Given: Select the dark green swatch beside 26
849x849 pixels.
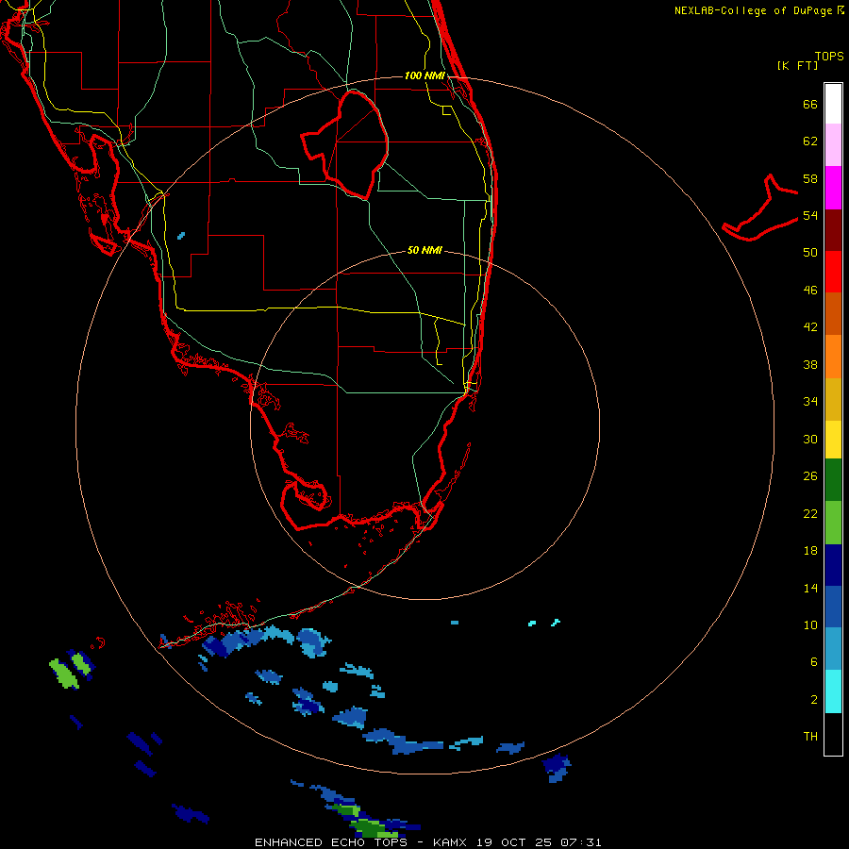Looking at the screenshot, I should 833,480.
